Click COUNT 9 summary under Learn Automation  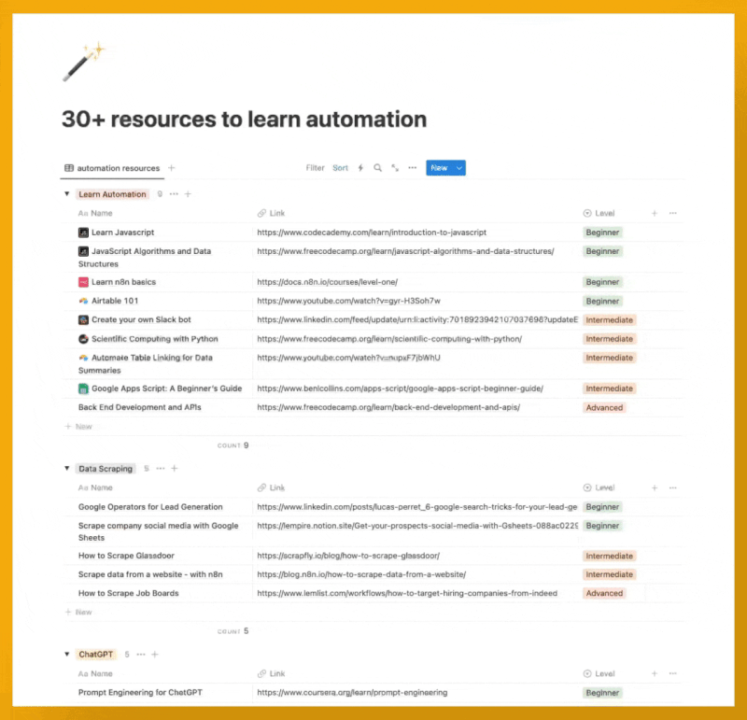coord(233,445)
